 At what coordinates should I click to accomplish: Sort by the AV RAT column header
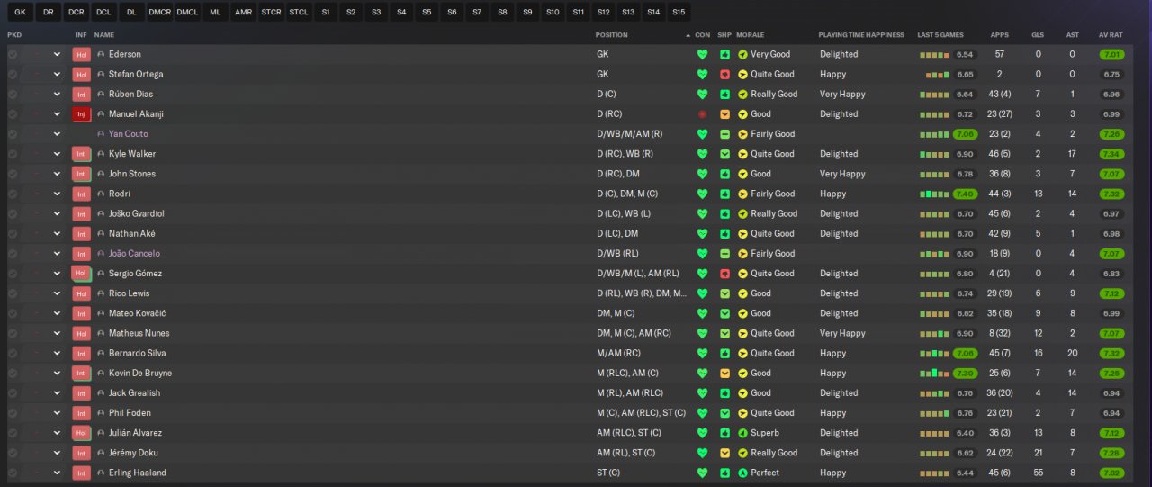[x=1111, y=35]
